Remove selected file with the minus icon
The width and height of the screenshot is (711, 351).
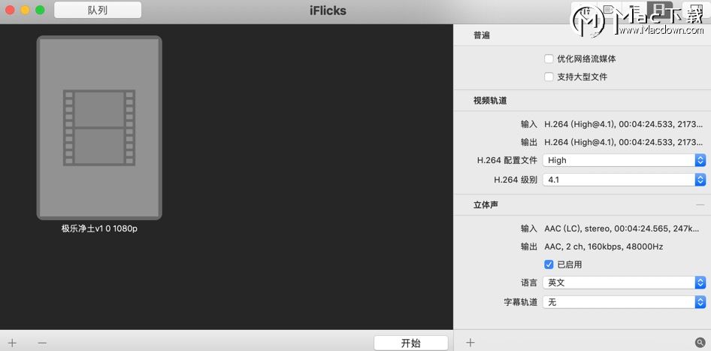coord(42,343)
